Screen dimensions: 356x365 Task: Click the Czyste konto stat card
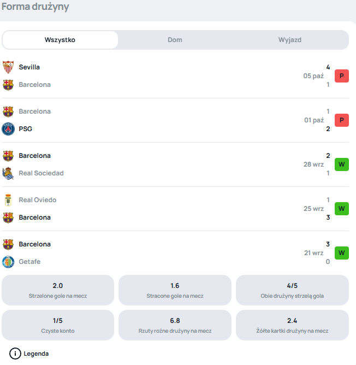[x=58, y=325]
